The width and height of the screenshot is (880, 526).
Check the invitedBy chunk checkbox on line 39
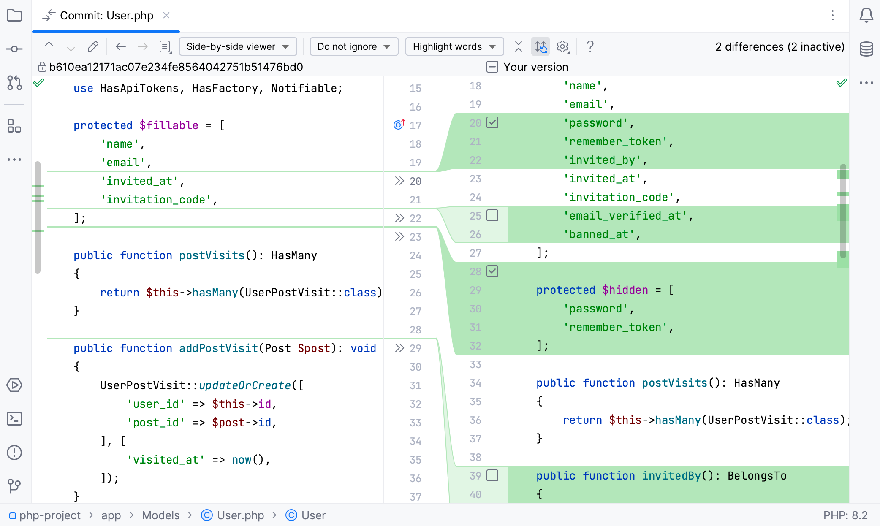pos(493,475)
